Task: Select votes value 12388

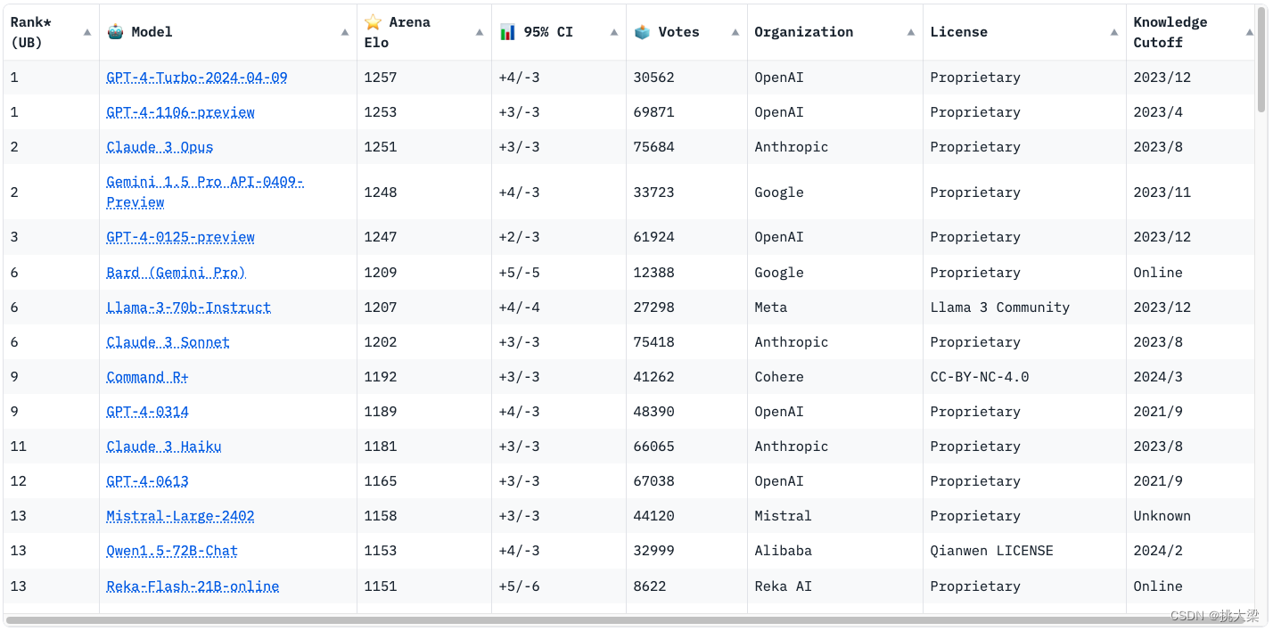Action: tap(687, 273)
